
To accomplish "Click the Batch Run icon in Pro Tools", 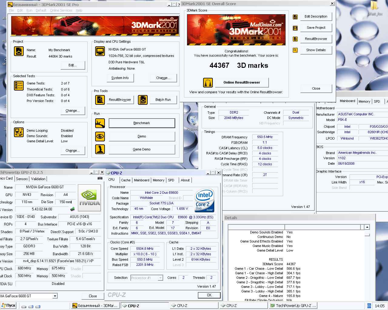I will tap(143, 100).
